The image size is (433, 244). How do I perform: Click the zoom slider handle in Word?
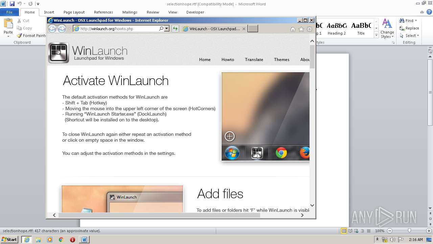pyautogui.click(x=409, y=231)
